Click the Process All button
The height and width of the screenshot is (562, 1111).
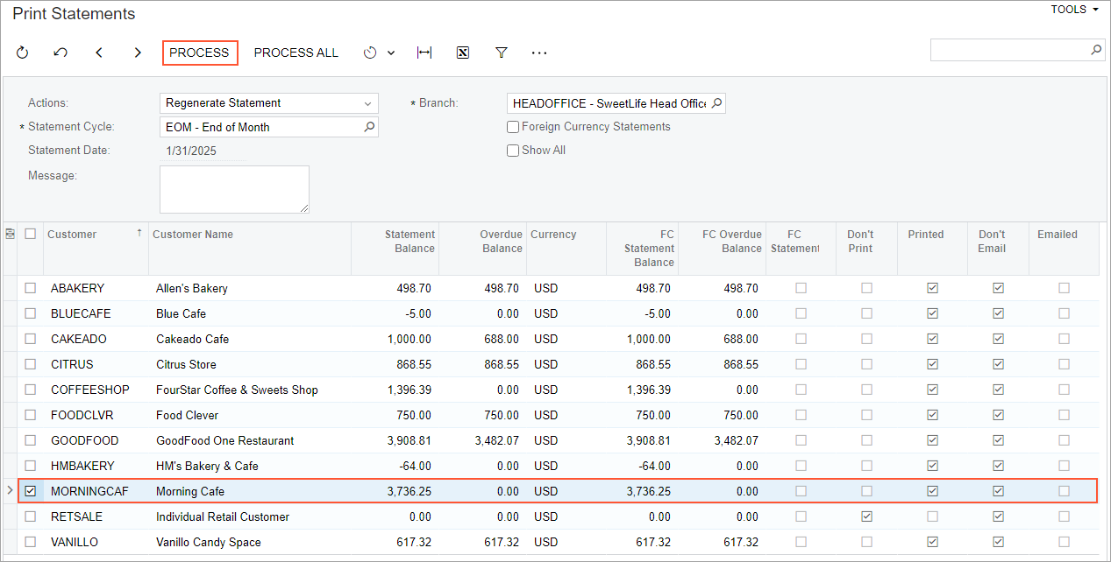(296, 53)
